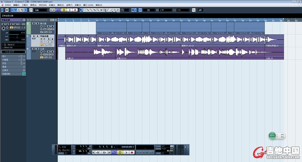The height and width of the screenshot is (162, 302).
Task: Select the Glue tool in toolbar
Action: (x=91, y=10)
